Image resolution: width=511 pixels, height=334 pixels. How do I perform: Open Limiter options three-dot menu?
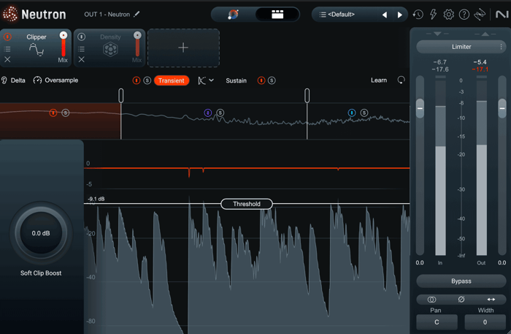click(x=502, y=47)
